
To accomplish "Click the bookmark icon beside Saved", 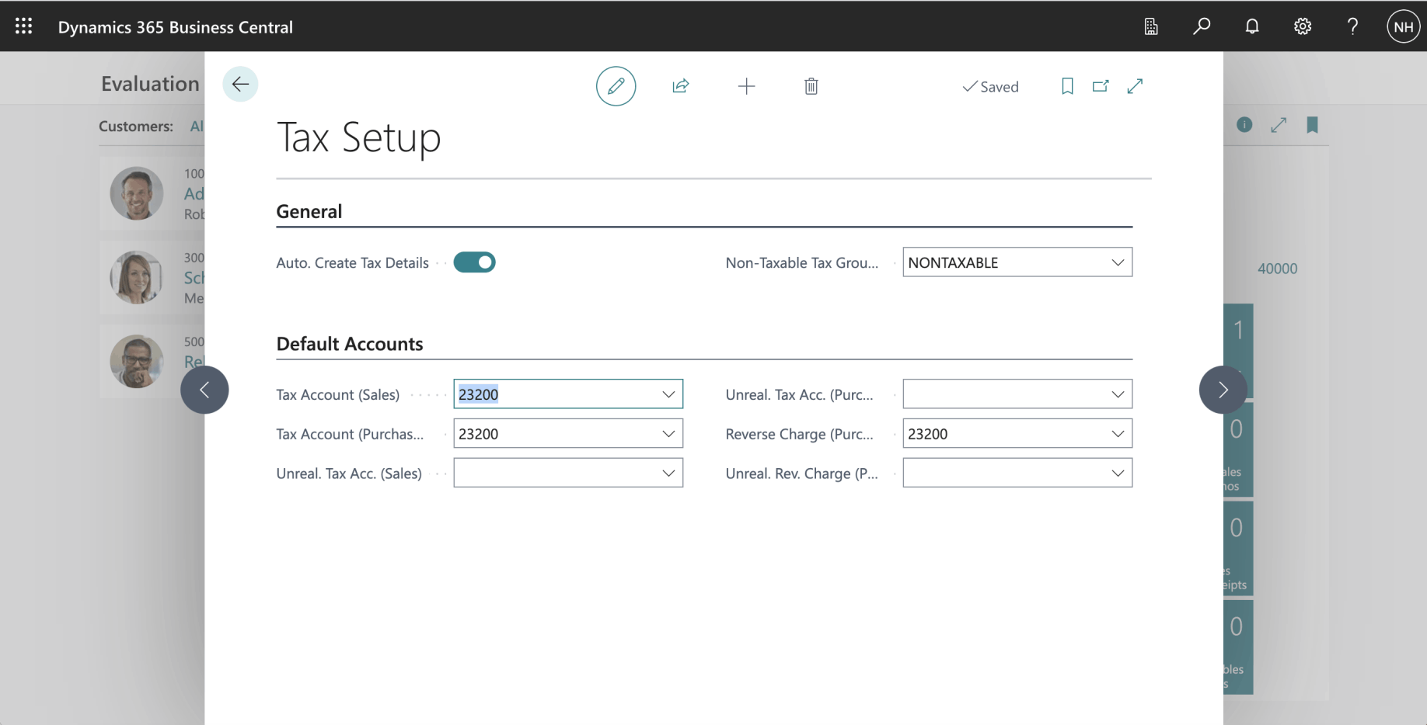I will pos(1067,86).
